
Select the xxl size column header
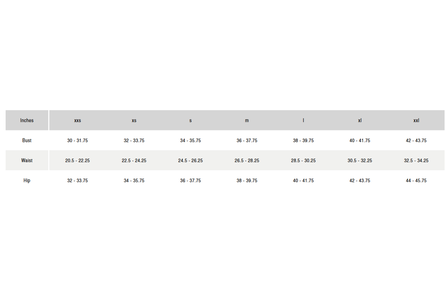tap(416, 120)
